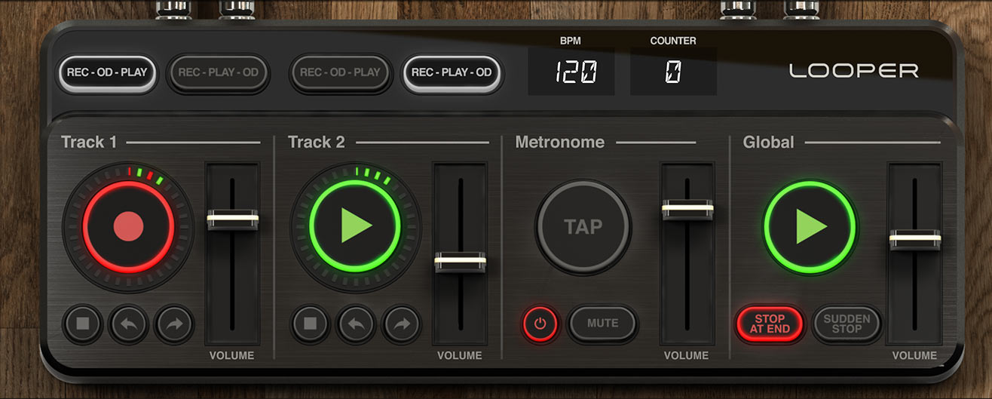Select highlighted REC - PLAY - OD mode for Track 2
Screen dimensions: 992x399
tap(452, 73)
